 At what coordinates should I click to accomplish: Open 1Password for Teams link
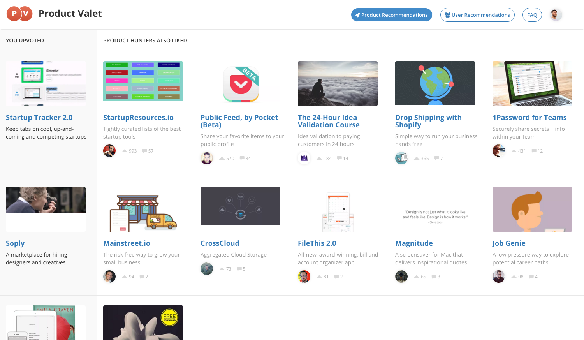(529, 118)
